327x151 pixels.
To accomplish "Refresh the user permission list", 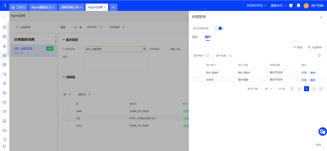I will (319, 55).
